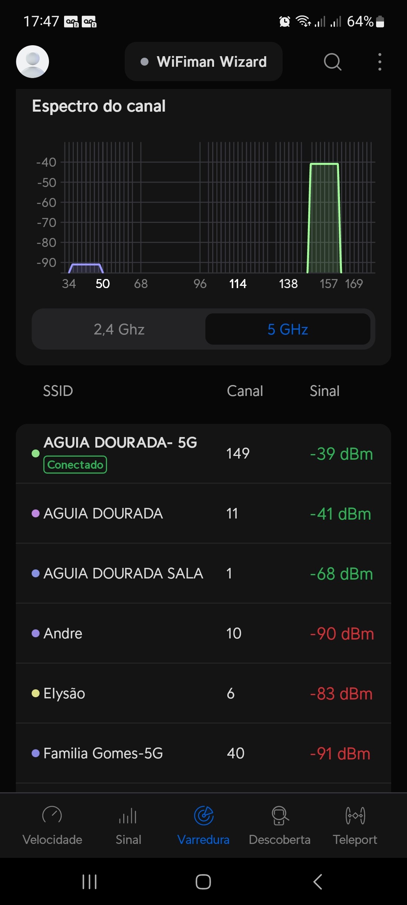Tap the green channel 149 spectrum bar
This screenshot has height=905, width=407.
[324, 219]
